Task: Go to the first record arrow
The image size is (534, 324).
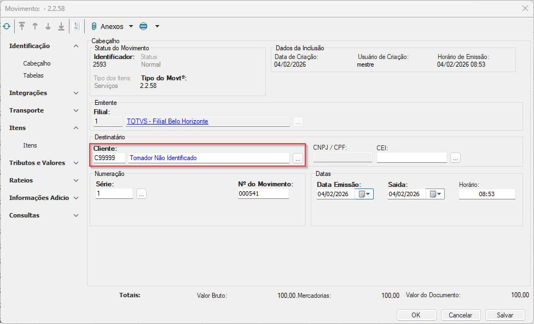Action: click(x=22, y=26)
